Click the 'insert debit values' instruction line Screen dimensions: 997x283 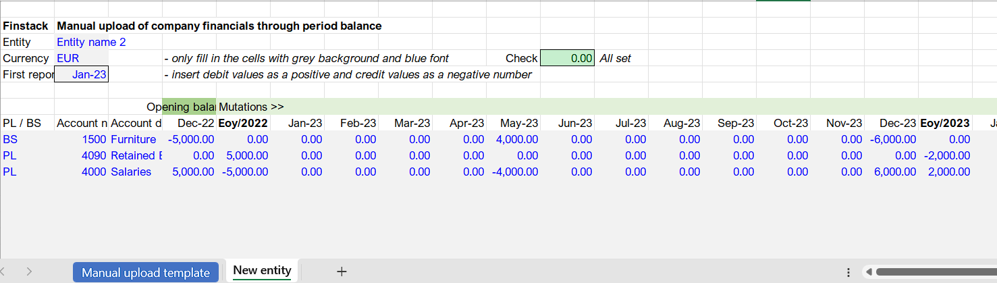click(x=348, y=74)
